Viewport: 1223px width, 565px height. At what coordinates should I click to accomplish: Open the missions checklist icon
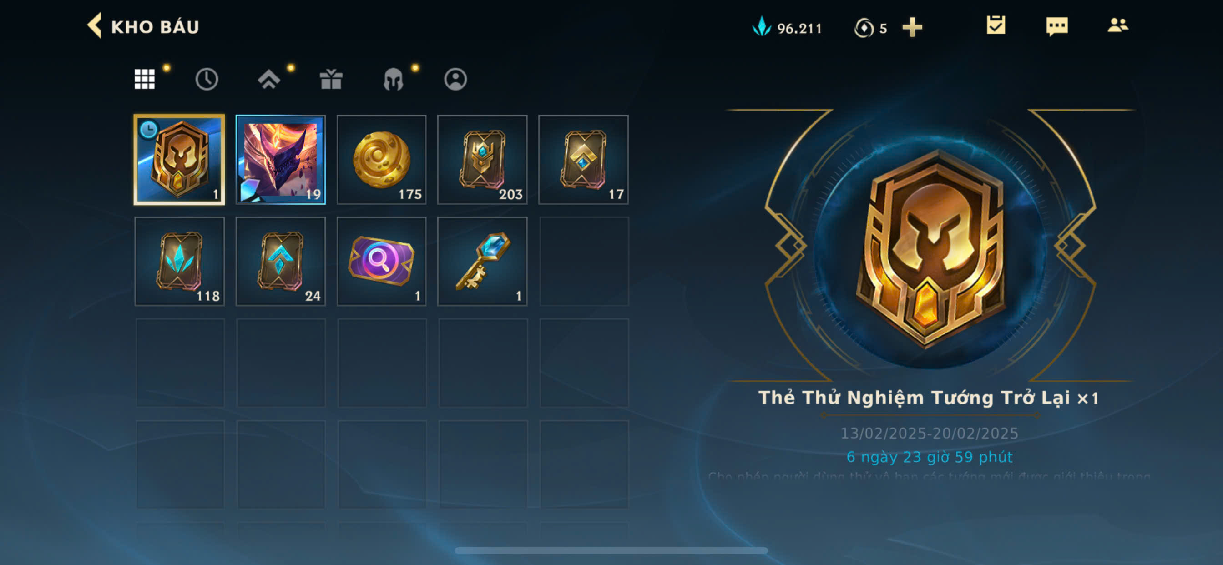(996, 25)
